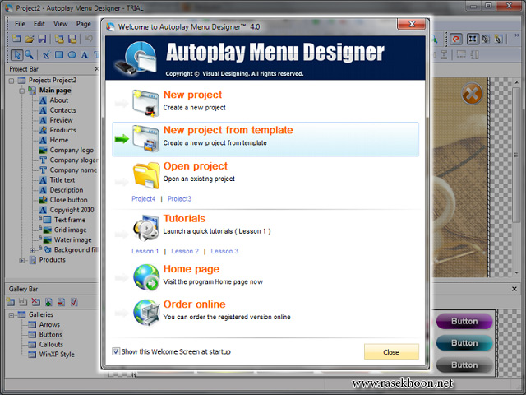The height and width of the screenshot is (395, 526).
Task: Select the Buttons gallery
Action: click(51, 335)
